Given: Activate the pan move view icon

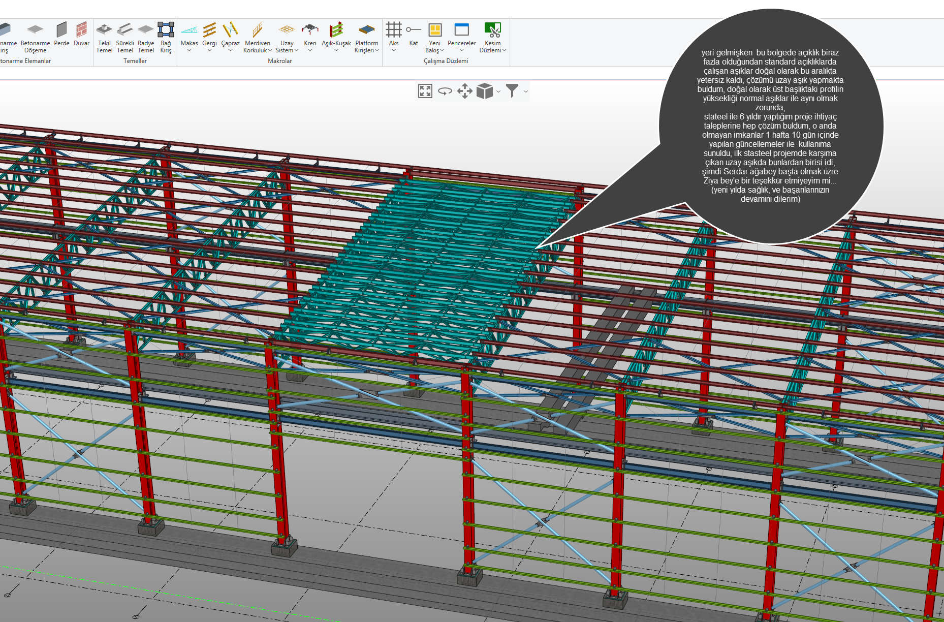Looking at the screenshot, I should [x=464, y=91].
